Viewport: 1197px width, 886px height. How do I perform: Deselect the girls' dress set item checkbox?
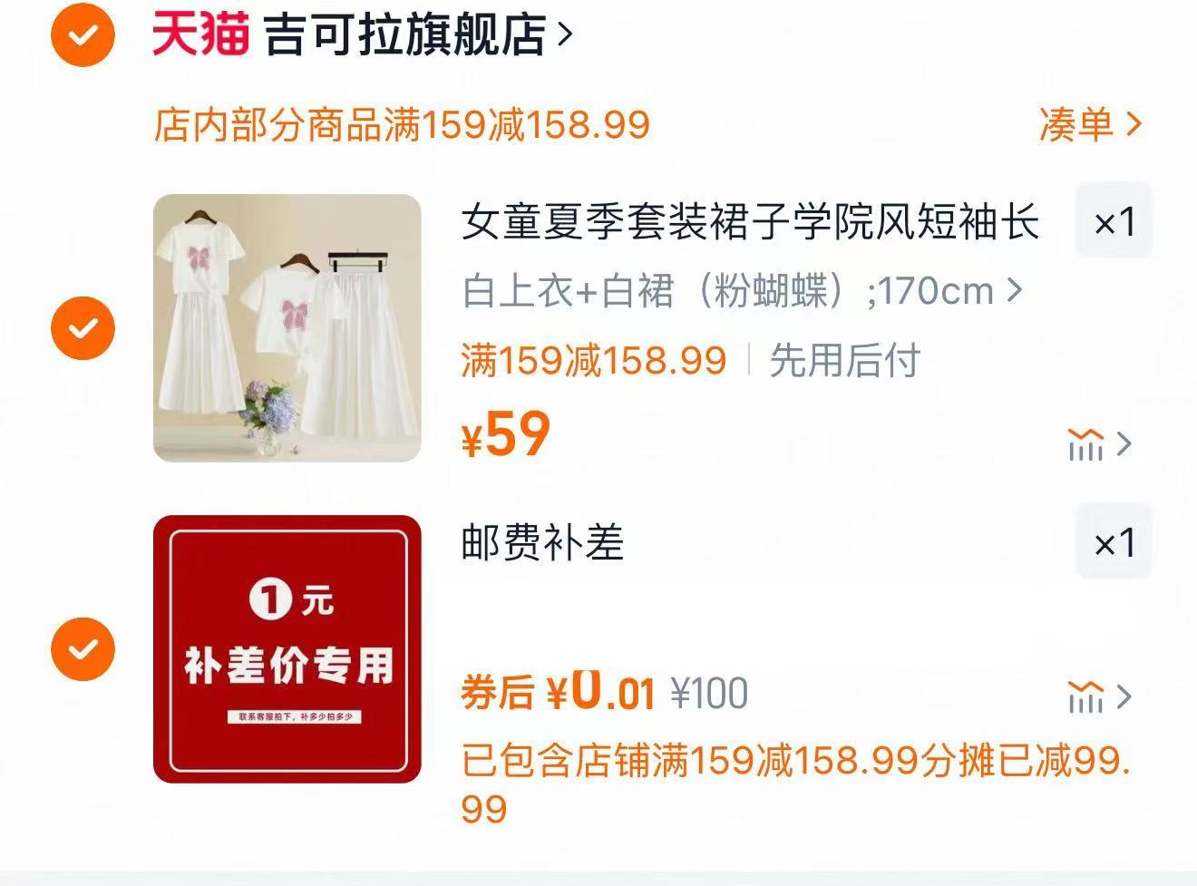[83, 327]
